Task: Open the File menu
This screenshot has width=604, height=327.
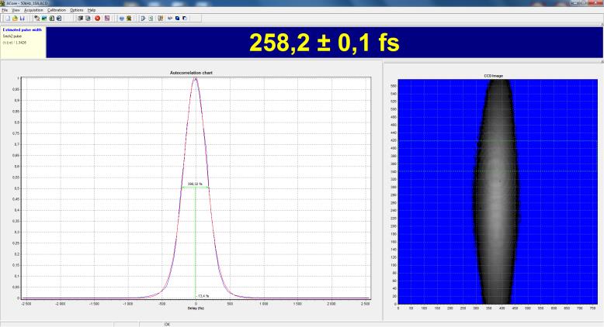Action: [x=5, y=9]
